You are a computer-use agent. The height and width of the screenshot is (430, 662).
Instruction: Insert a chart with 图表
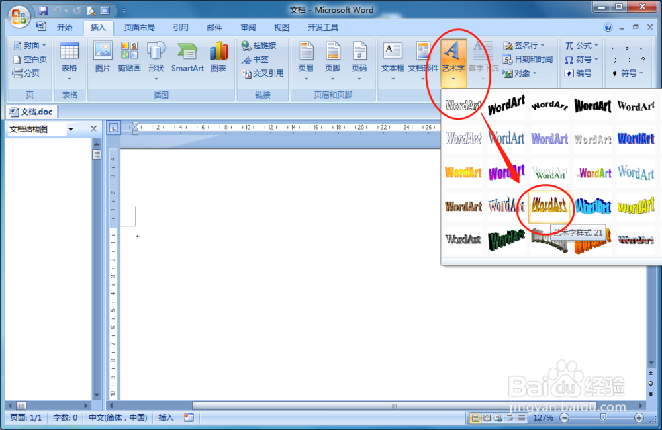(x=218, y=58)
